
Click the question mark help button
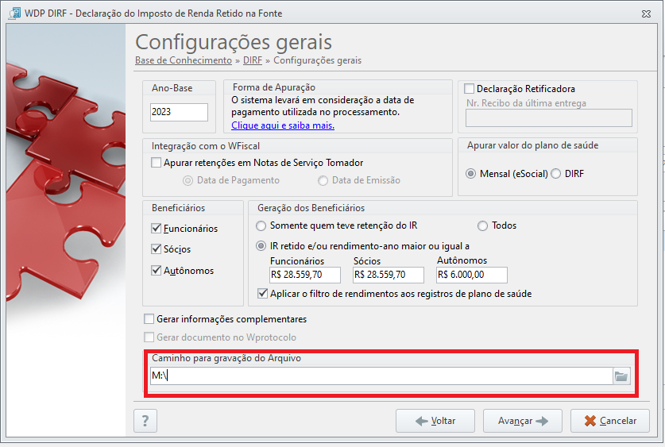[145, 421]
